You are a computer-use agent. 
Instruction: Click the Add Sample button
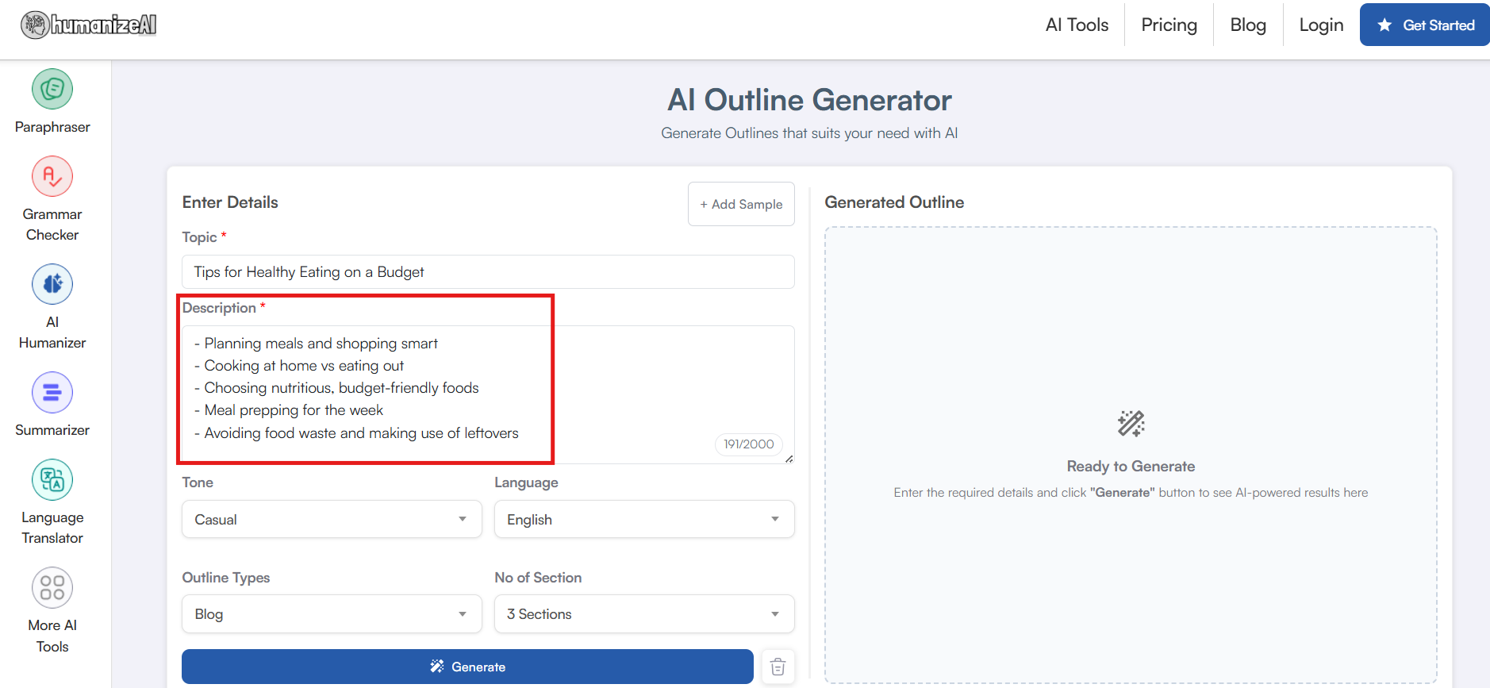[741, 204]
